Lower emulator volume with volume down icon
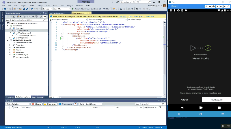231x129 pixels. pos(218,6)
